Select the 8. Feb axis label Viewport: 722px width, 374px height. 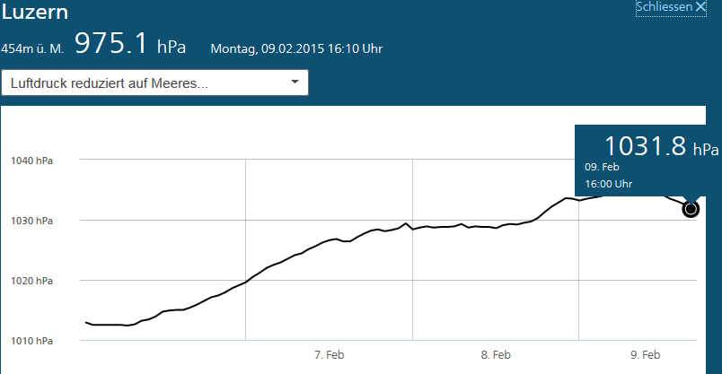tap(496, 355)
